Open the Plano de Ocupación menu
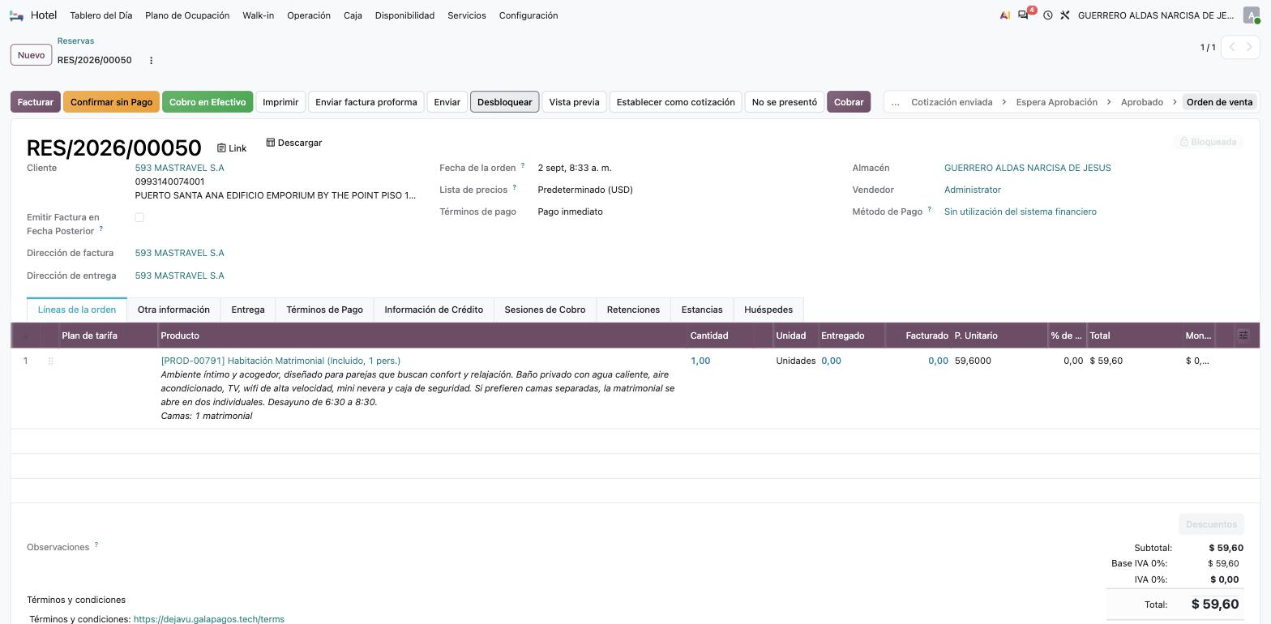 point(187,15)
